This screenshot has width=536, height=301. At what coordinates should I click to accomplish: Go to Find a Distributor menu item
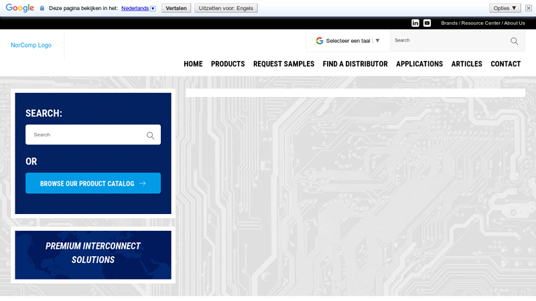(355, 64)
